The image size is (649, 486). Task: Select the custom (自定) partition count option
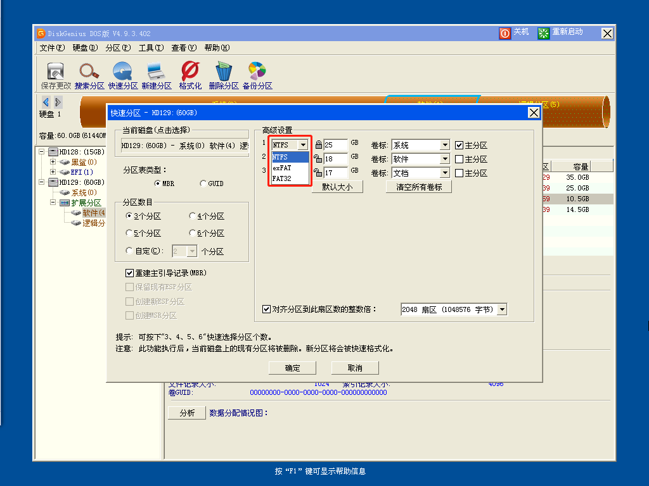tap(129, 251)
